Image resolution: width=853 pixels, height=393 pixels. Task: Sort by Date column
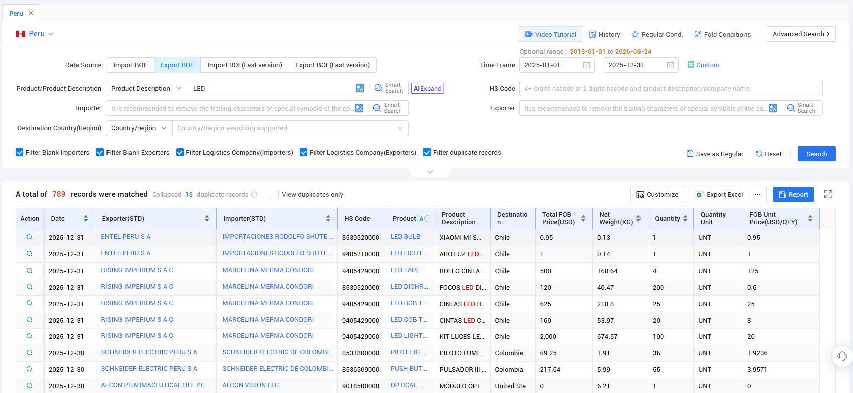[86, 219]
